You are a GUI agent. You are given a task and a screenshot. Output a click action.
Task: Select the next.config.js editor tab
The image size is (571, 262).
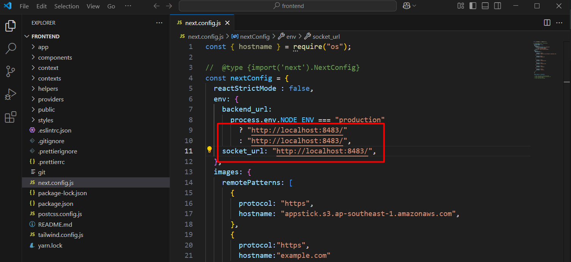pos(202,23)
